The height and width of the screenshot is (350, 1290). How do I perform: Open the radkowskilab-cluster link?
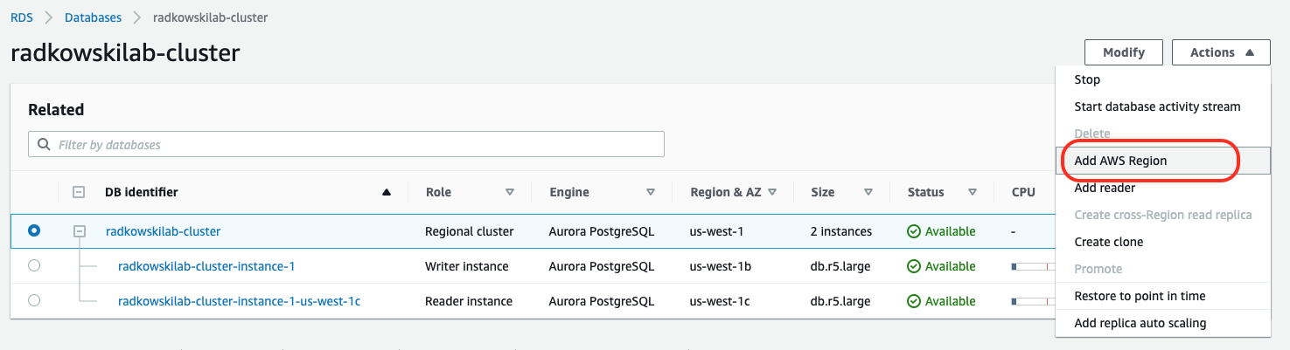tap(163, 231)
